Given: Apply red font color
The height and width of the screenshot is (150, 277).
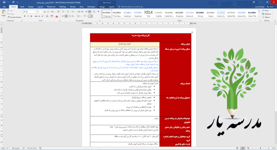Looking at the screenshot, I should (57, 16).
